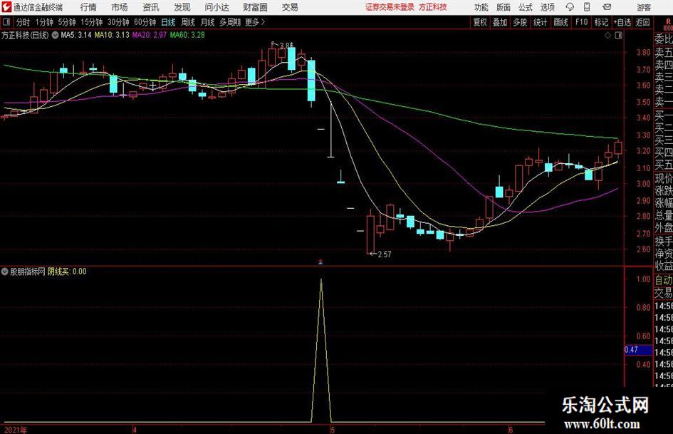
Task: Click the 方正科技 stock name in the title bar
Action: [x=433, y=7]
